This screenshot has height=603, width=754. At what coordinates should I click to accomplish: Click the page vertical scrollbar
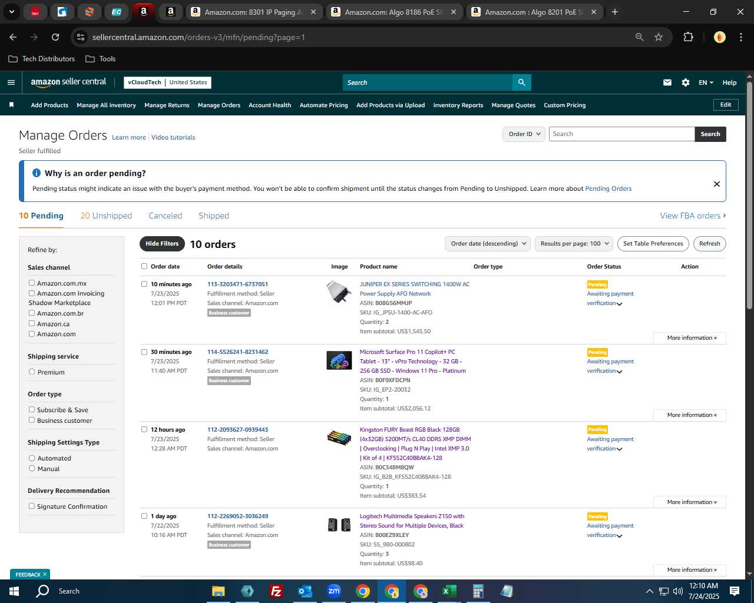coord(749,194)
